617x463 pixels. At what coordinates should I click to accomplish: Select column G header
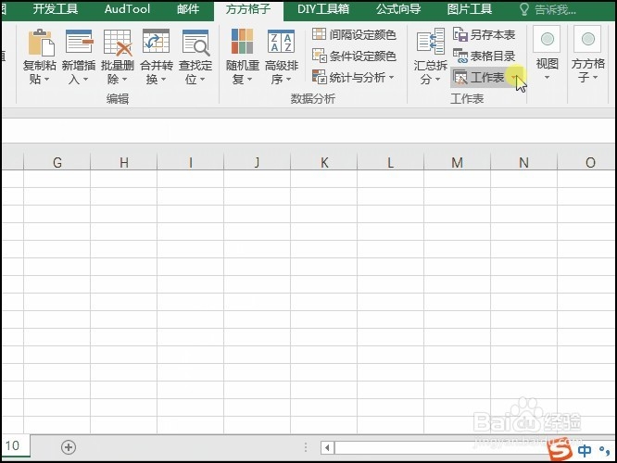(x=57, y=162)
